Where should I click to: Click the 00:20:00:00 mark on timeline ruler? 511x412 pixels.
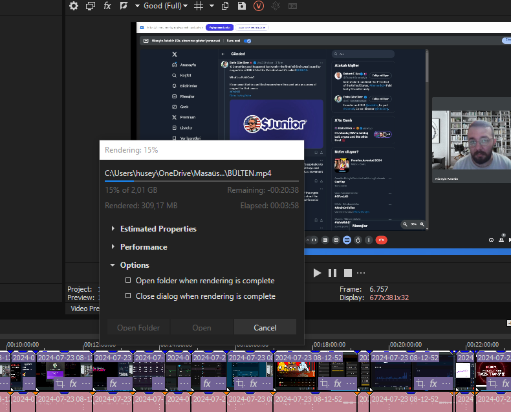[x=406, y=345]
